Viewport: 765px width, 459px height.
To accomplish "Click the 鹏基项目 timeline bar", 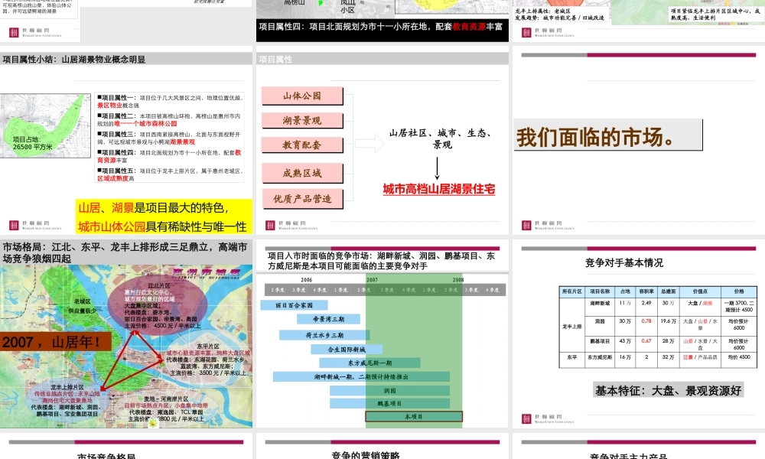I will pos(389,403).
